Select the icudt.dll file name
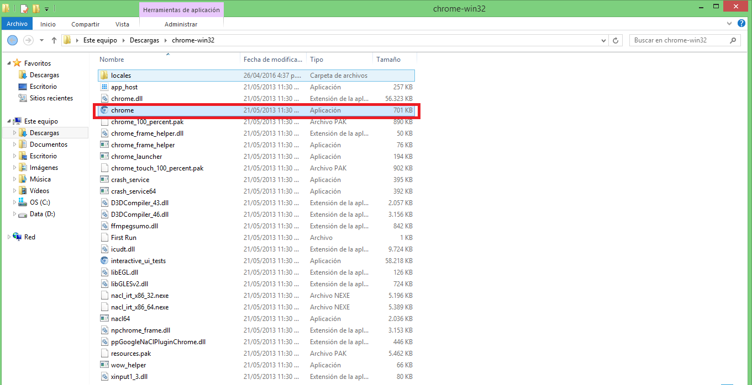The width and height of the screenshot is (752, 385). coord(123,249)
